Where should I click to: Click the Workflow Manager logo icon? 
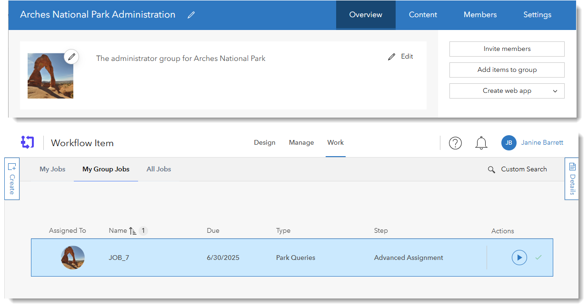pos(28,142)
